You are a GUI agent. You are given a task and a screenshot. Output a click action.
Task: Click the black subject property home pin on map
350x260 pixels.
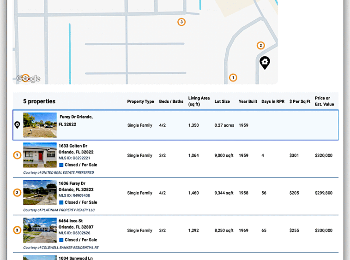(x=265, y=62)
